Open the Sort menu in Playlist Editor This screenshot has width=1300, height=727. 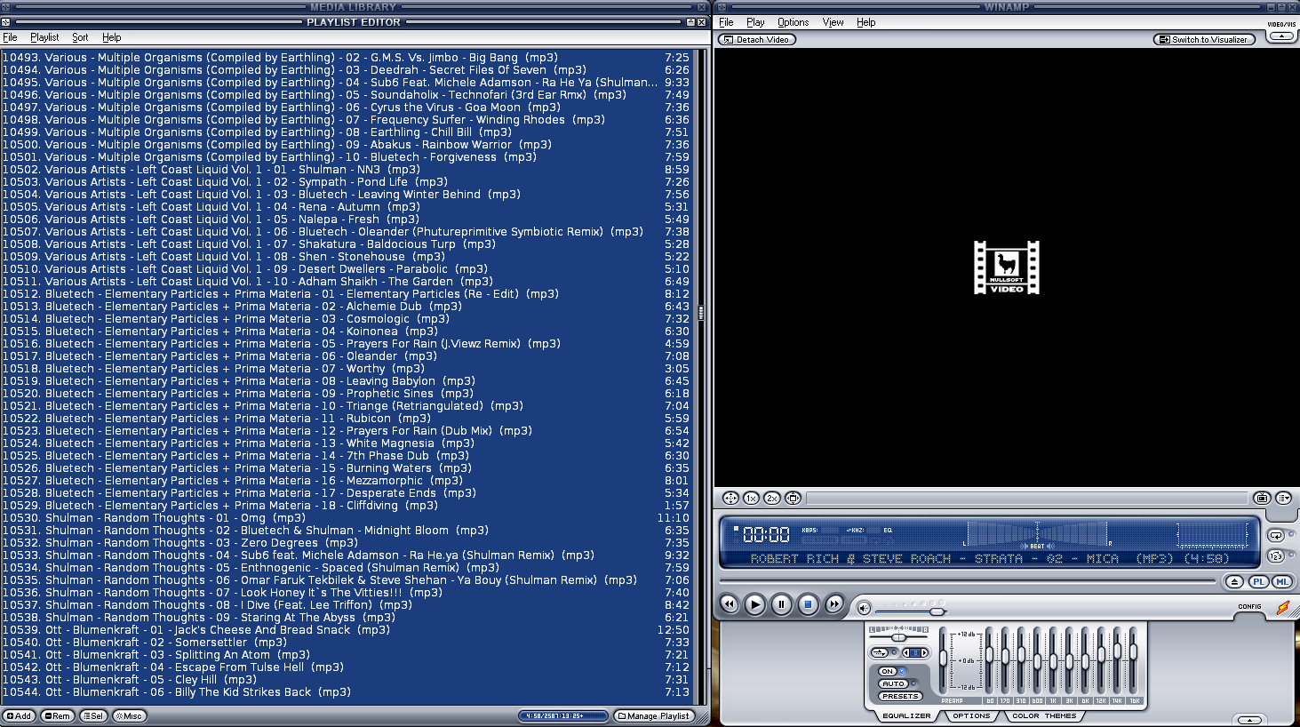click(x=80, y=37)
